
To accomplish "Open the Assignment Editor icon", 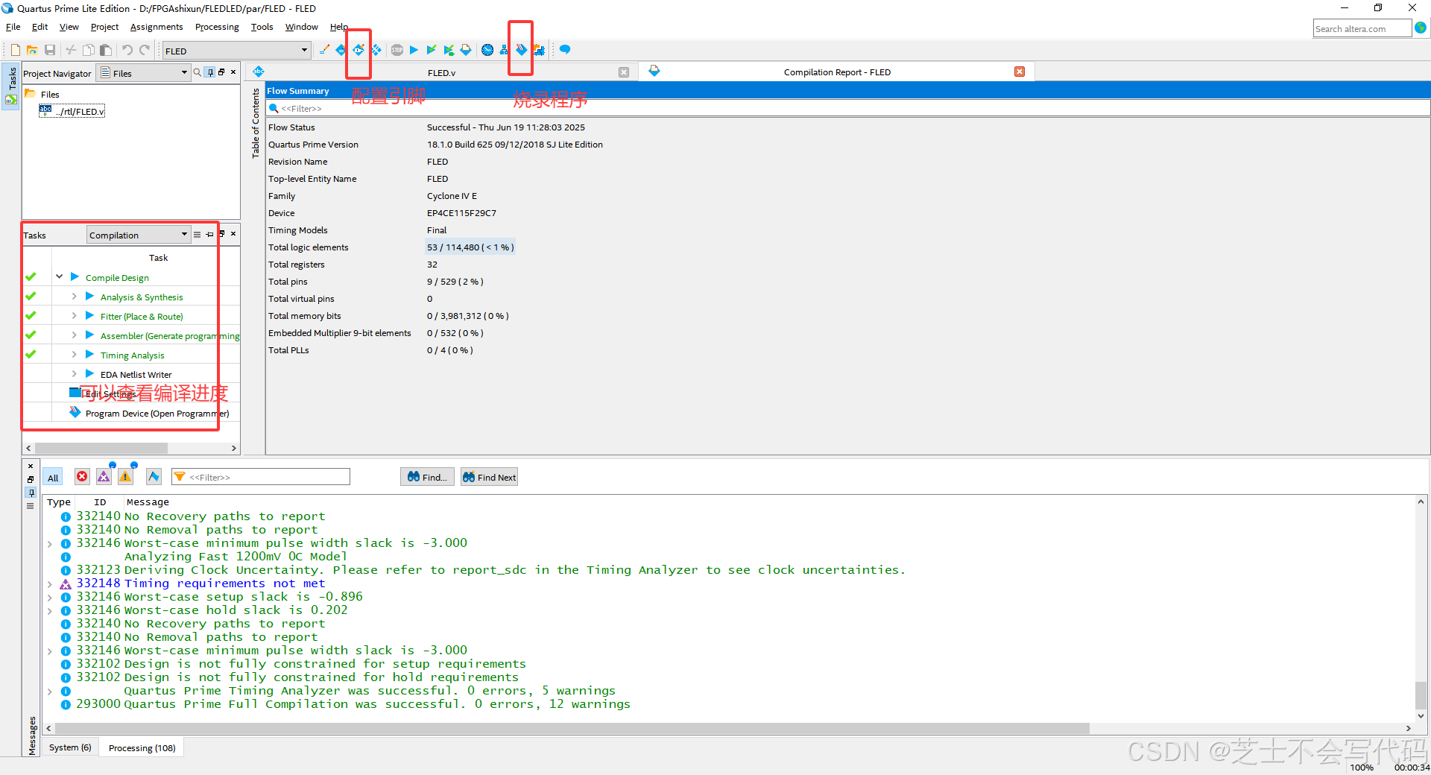I will tap(341, 50).
